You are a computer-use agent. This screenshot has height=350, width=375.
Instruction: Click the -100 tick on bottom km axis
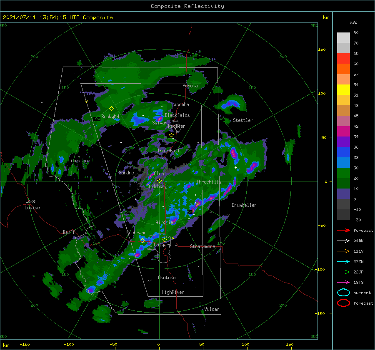coord(69,345)
